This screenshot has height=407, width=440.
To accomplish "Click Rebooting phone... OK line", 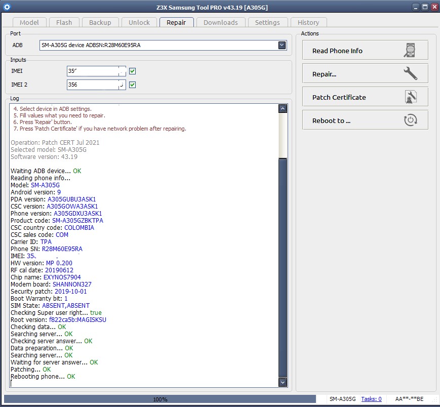I will [x=43, y=377].
